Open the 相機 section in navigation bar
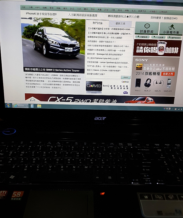 (44, 8)
